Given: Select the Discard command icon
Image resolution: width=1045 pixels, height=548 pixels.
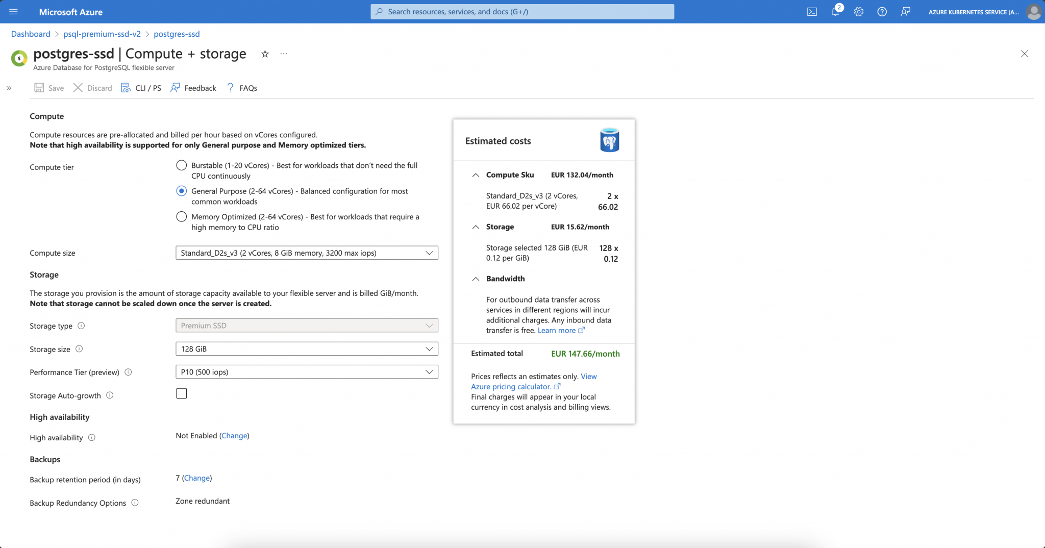Looking at the screenshot, I should coord(79,87).
